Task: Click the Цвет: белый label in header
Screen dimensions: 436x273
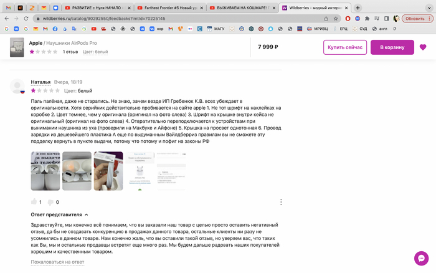Action: (95, 52)
